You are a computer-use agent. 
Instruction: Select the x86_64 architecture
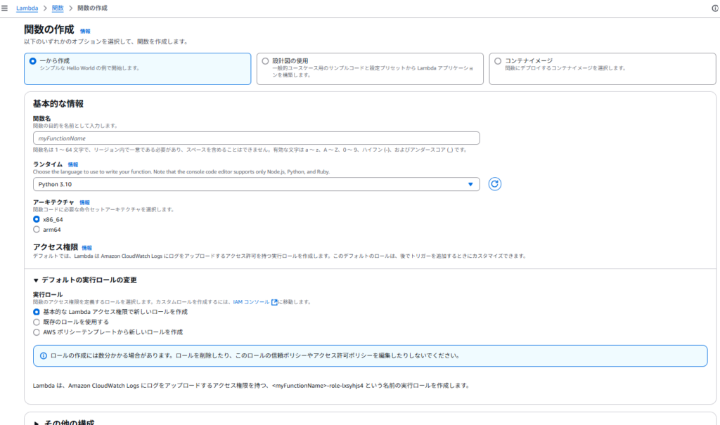coord(37,219)
